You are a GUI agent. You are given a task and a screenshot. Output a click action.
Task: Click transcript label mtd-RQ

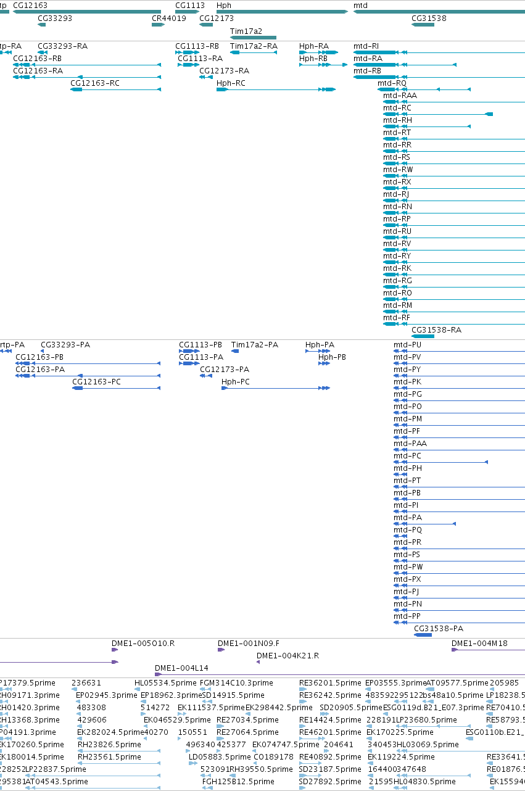(x=392, y=83)
